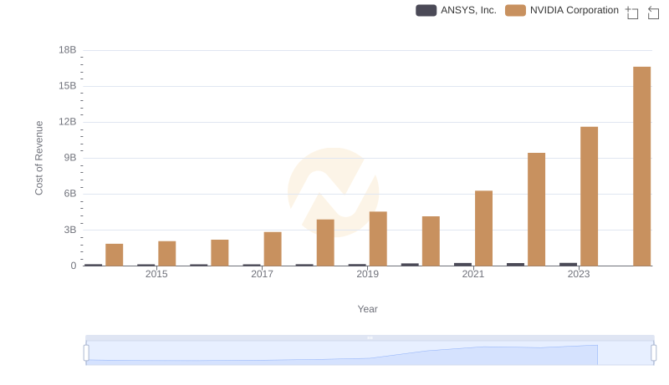Viewport: 669px width, 385px height.
Task: Click the '2017' x-axis label
Action: [262, 274]
